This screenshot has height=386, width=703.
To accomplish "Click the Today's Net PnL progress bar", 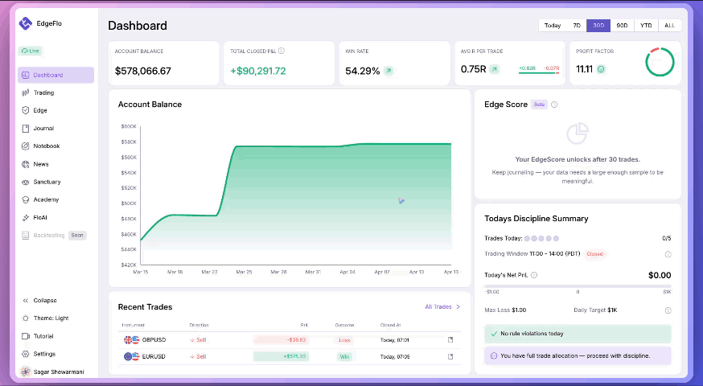I will pyautogui.click(x=578, y=286).
